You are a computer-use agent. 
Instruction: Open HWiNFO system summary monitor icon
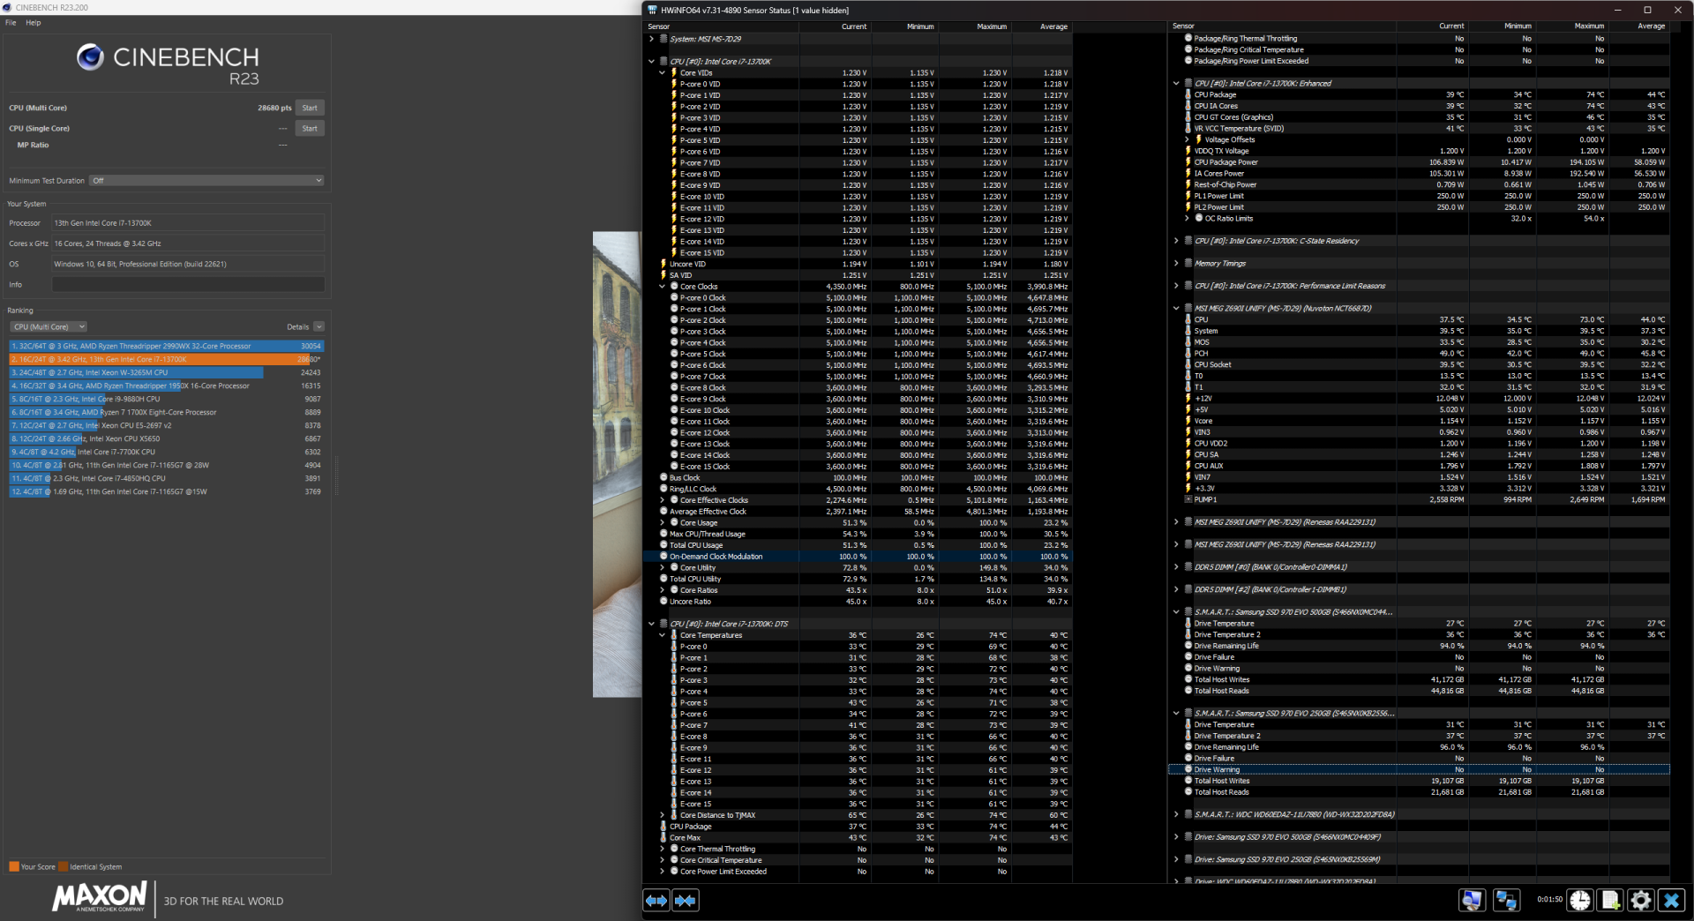coord(1472,900)
